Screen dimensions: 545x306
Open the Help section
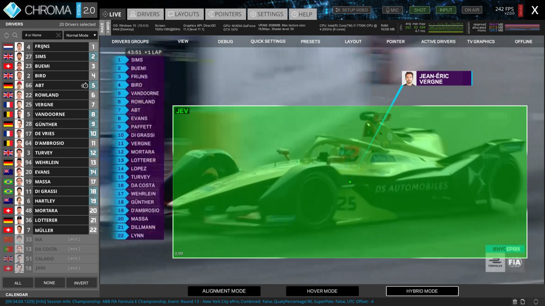point(303,14)
